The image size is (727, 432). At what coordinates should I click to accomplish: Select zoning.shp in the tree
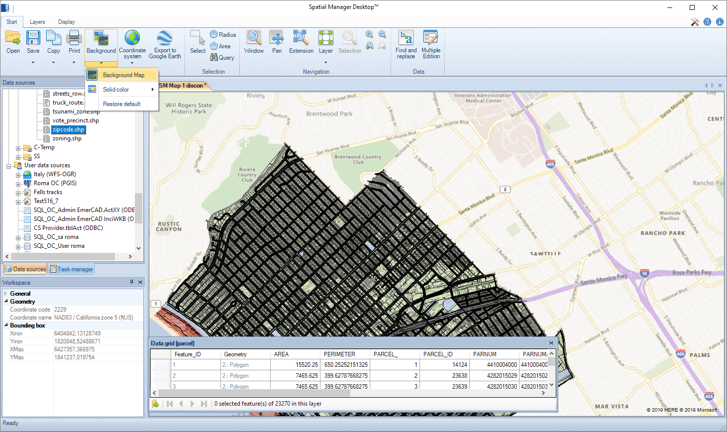click(x=67, y=138)
